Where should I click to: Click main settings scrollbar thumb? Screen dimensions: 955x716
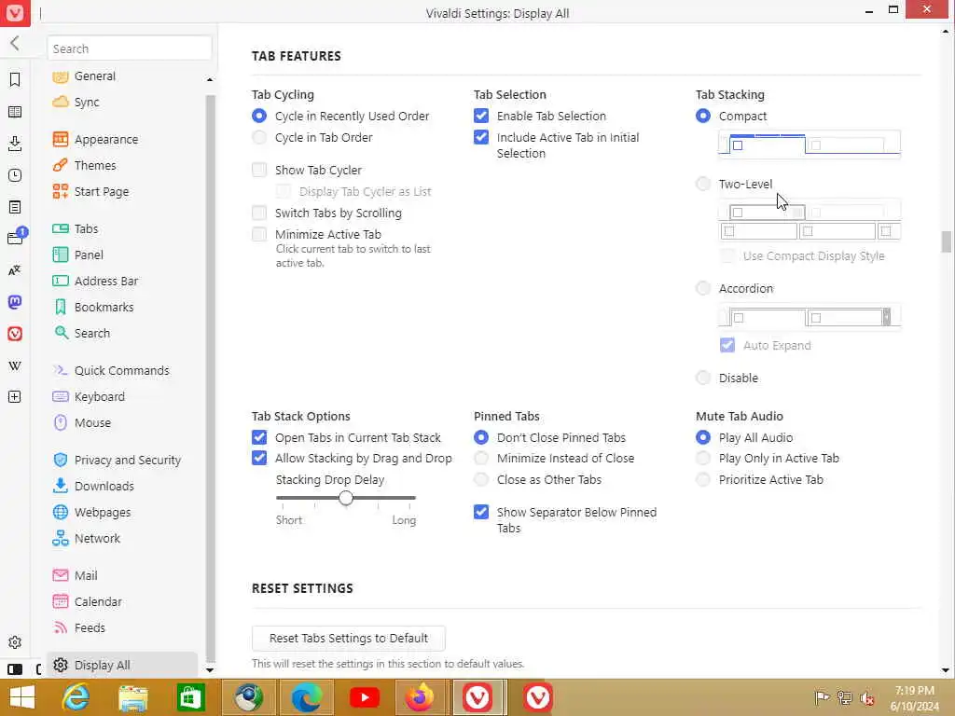946,241
